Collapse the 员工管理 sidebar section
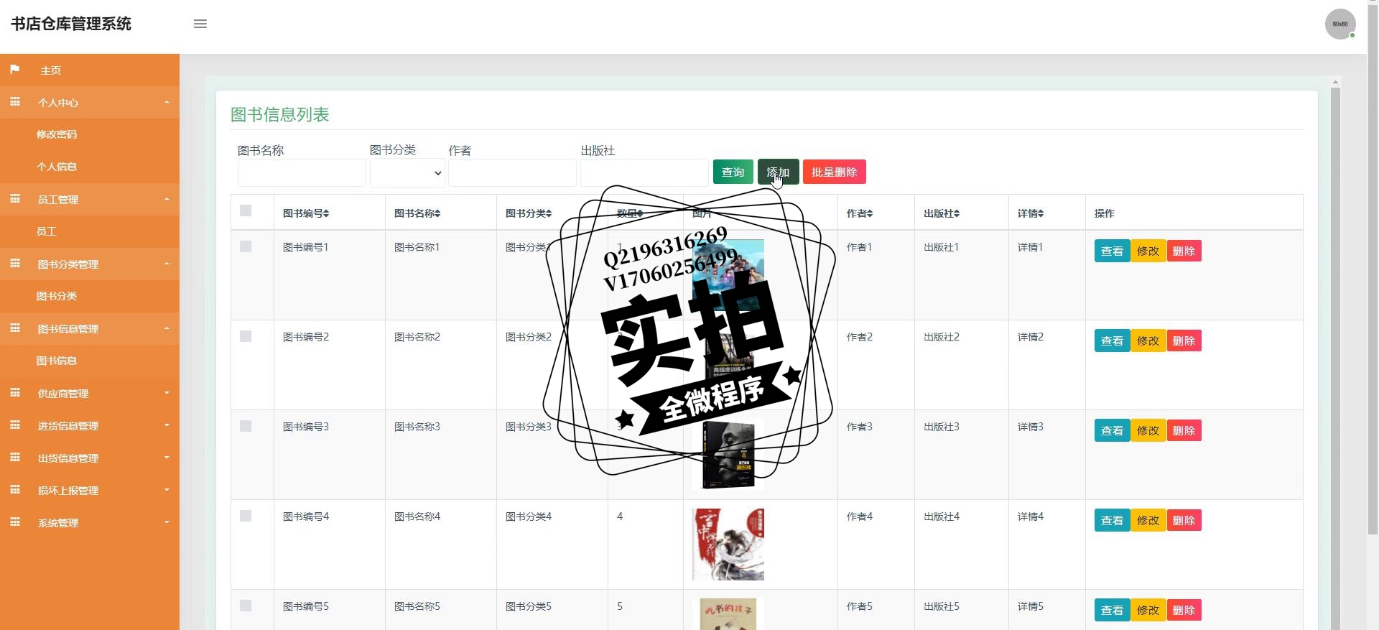The width and height of the screenshot is (1379, 630). [x=90, y=199]
